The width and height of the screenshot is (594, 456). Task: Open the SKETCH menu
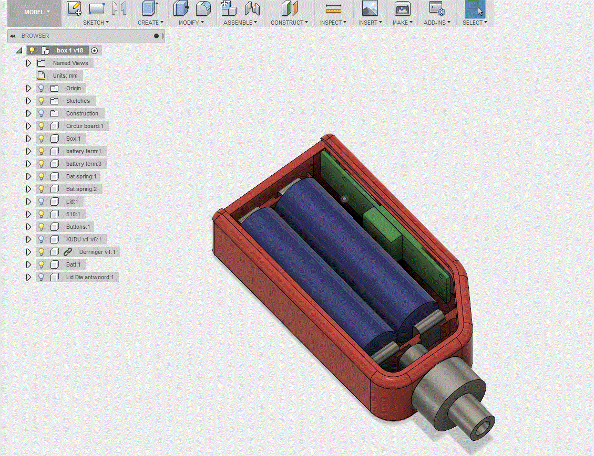coord(96,23)
